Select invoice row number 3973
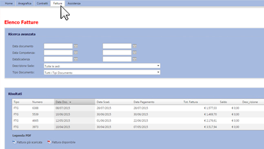The height and width of the screenshot is (149, 264). tap(138, 127)
